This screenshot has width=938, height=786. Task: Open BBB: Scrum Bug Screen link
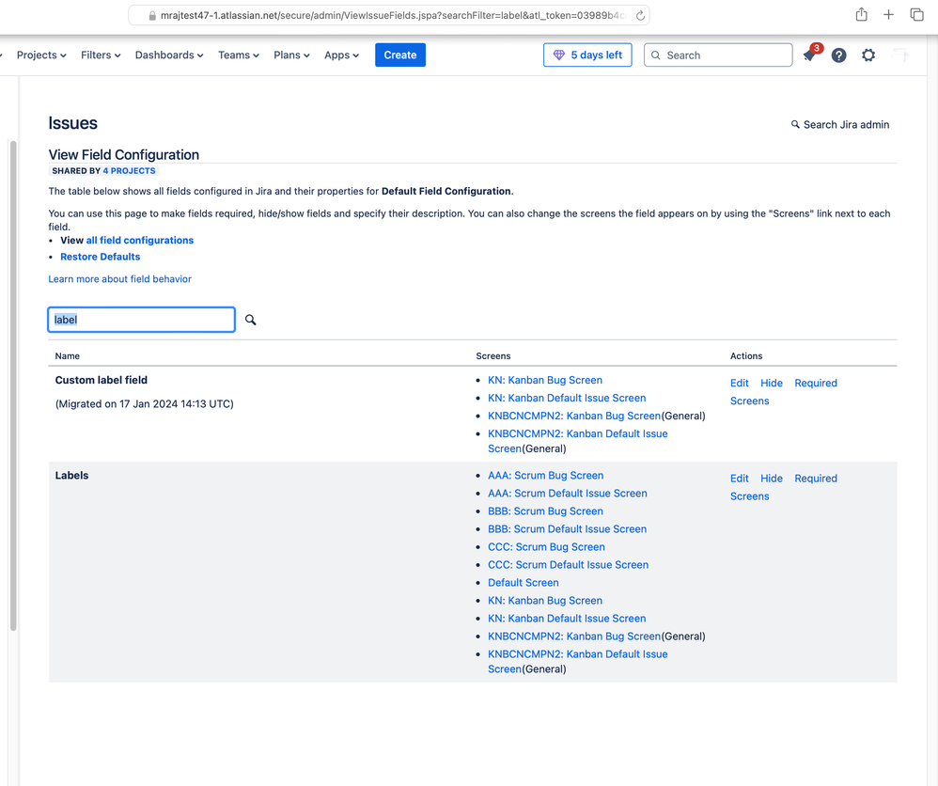click(x=545, y=511)
